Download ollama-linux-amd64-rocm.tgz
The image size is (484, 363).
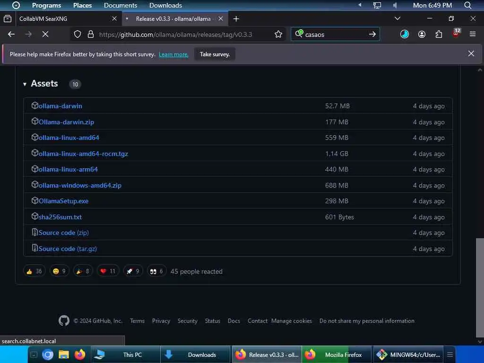83,154
